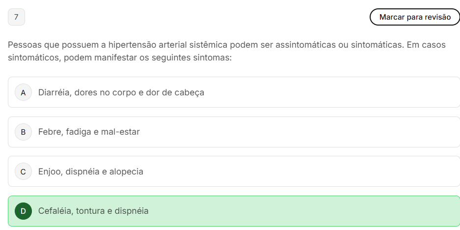
Task: Select the letter B circle icon
Action: (x=23, y=132)
